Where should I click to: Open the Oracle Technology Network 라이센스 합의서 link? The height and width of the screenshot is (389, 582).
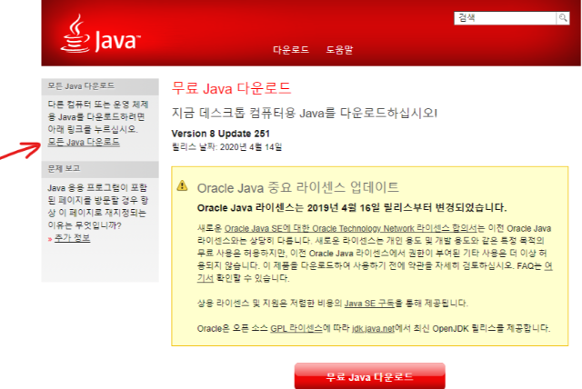[350, 228]
